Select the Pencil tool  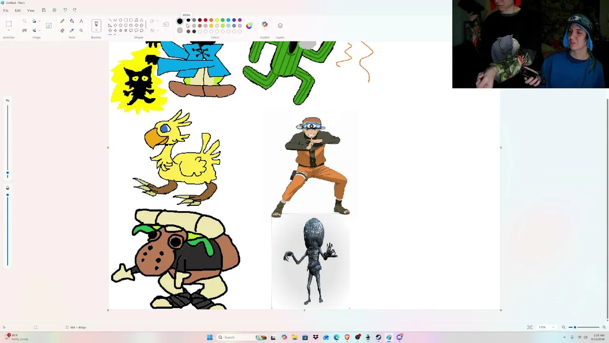(62, 21)
